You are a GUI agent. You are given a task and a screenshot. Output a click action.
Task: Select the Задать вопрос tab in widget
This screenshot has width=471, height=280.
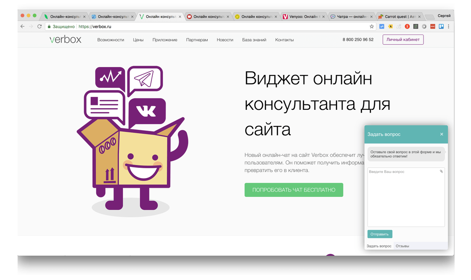pos(379,246)
